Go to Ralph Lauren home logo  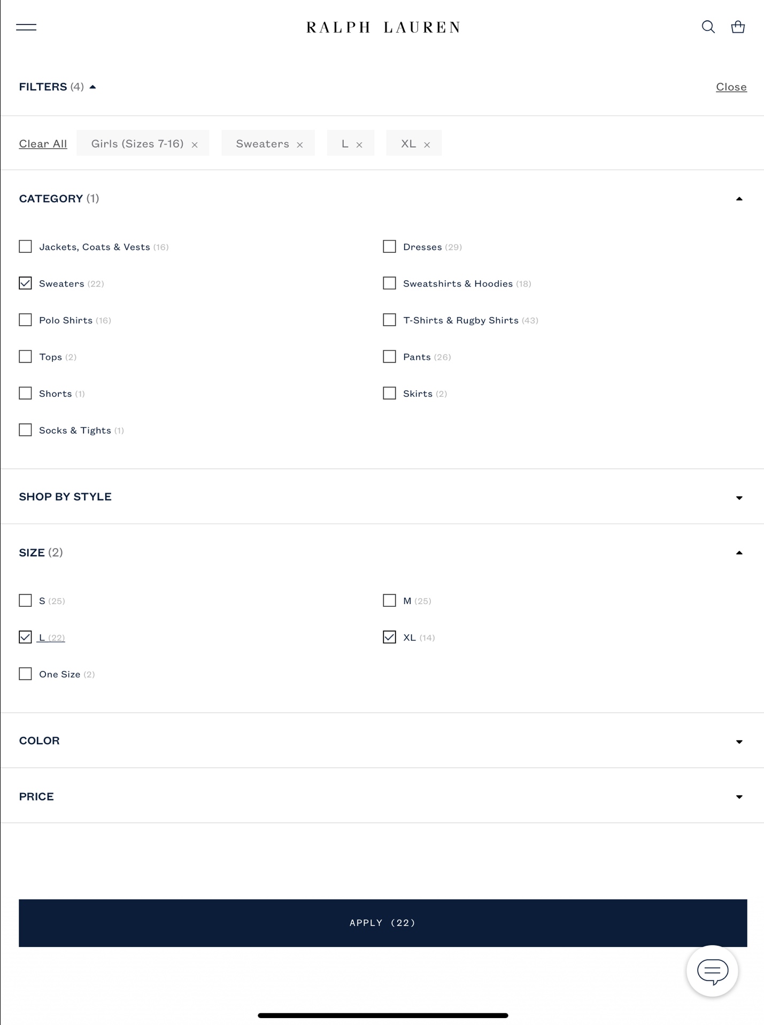point(383,27)
